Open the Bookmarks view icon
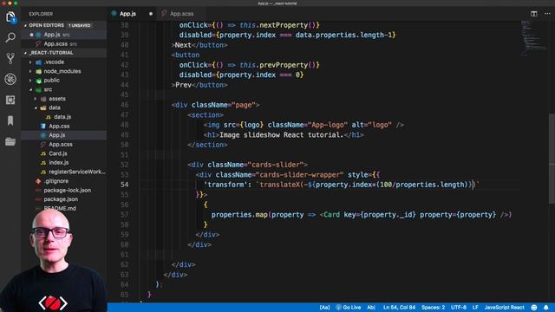Screen dimensions: 555x312 (x=10, y=120)
